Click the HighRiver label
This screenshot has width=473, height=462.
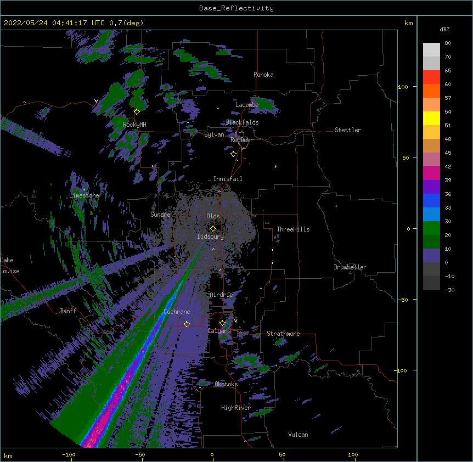pos(236,408)
